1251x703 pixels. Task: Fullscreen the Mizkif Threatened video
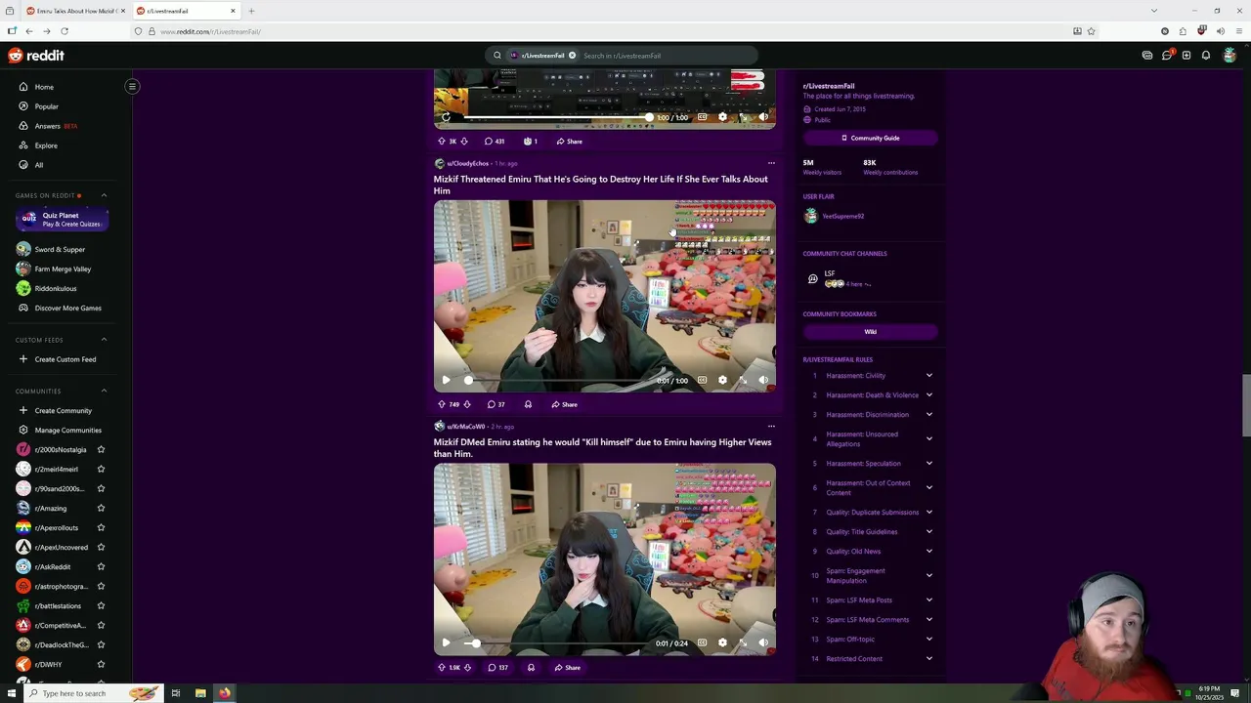pos(743,380)
